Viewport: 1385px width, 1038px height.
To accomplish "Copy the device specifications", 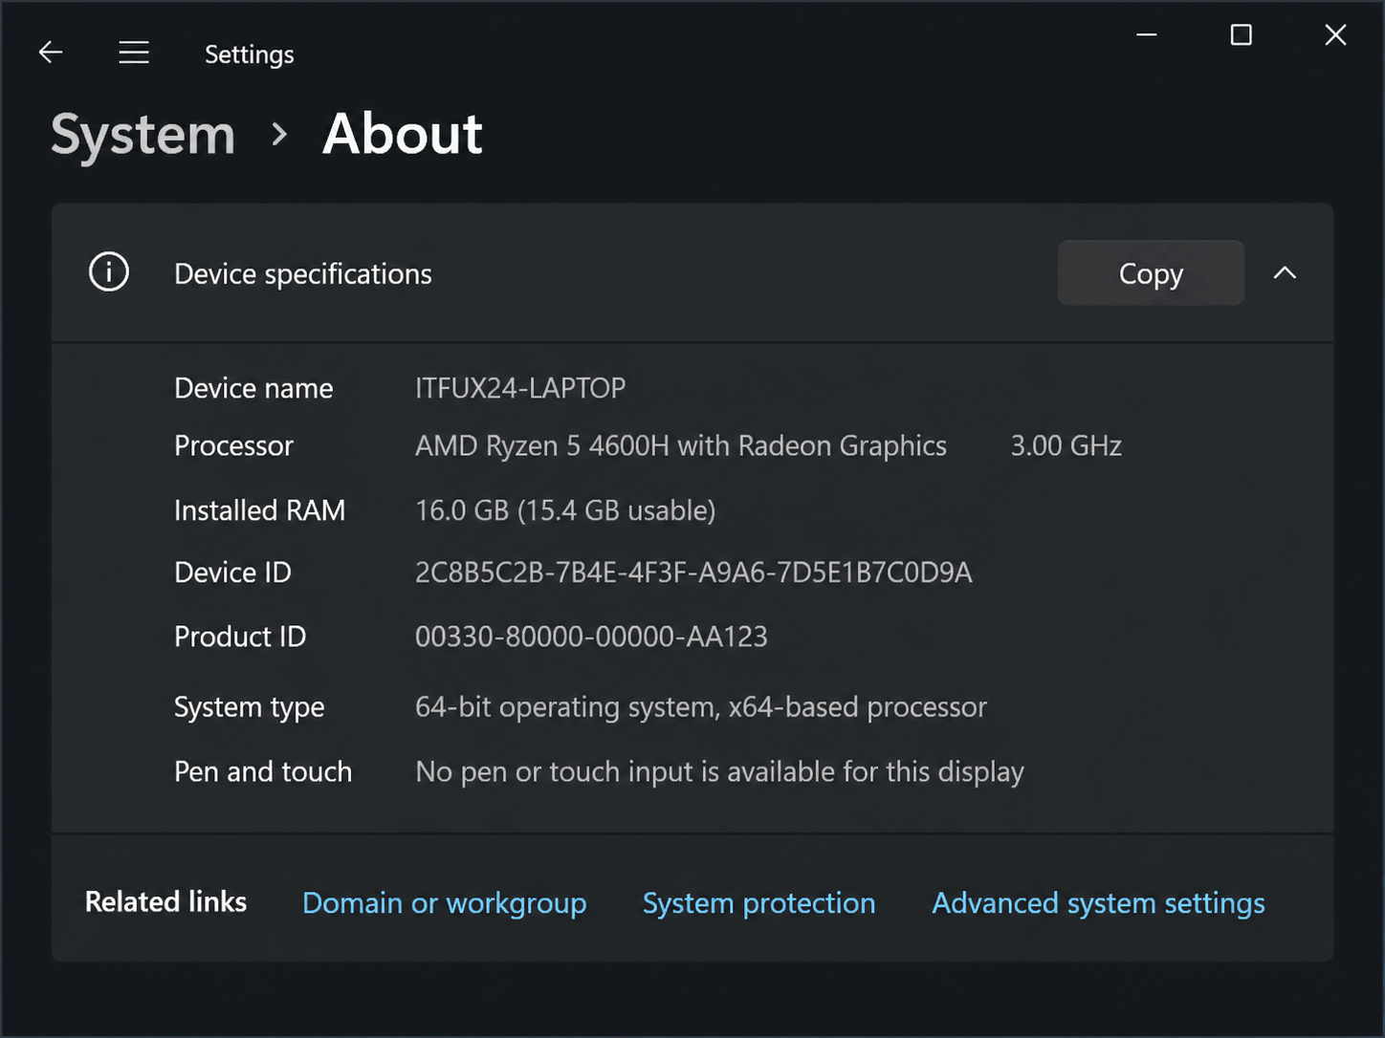I will (x=1151, y=273).
